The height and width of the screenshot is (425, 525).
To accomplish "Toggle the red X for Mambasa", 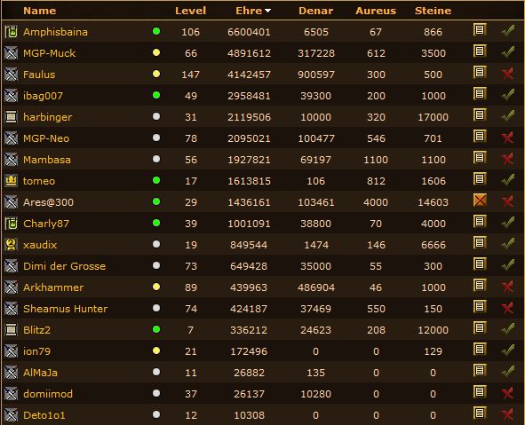I will [x=507, y=159].
